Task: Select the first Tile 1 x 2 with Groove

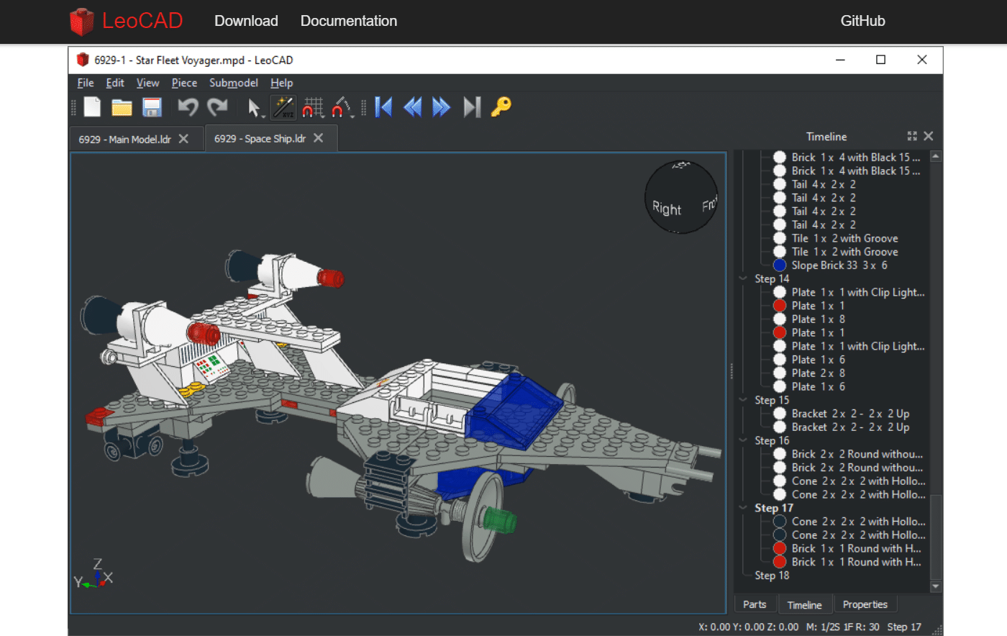Action: (x=844, y=238)
